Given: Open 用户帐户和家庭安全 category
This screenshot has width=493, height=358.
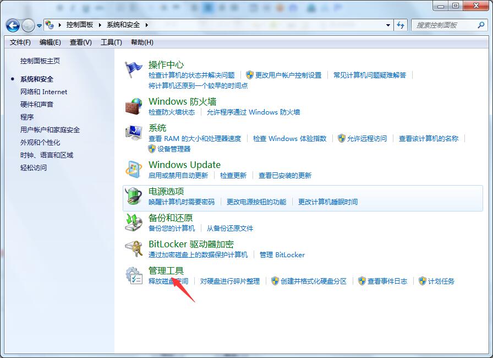Looking at the screenshot, I should coord(50,129).
